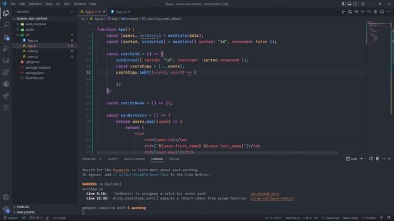Open the editor More Actions ellipsis

pos(388,12)
